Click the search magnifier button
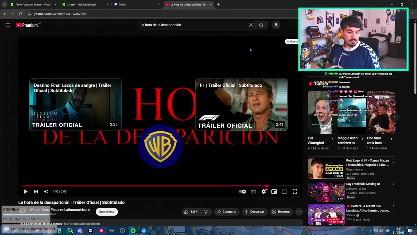 click(261, 25)
